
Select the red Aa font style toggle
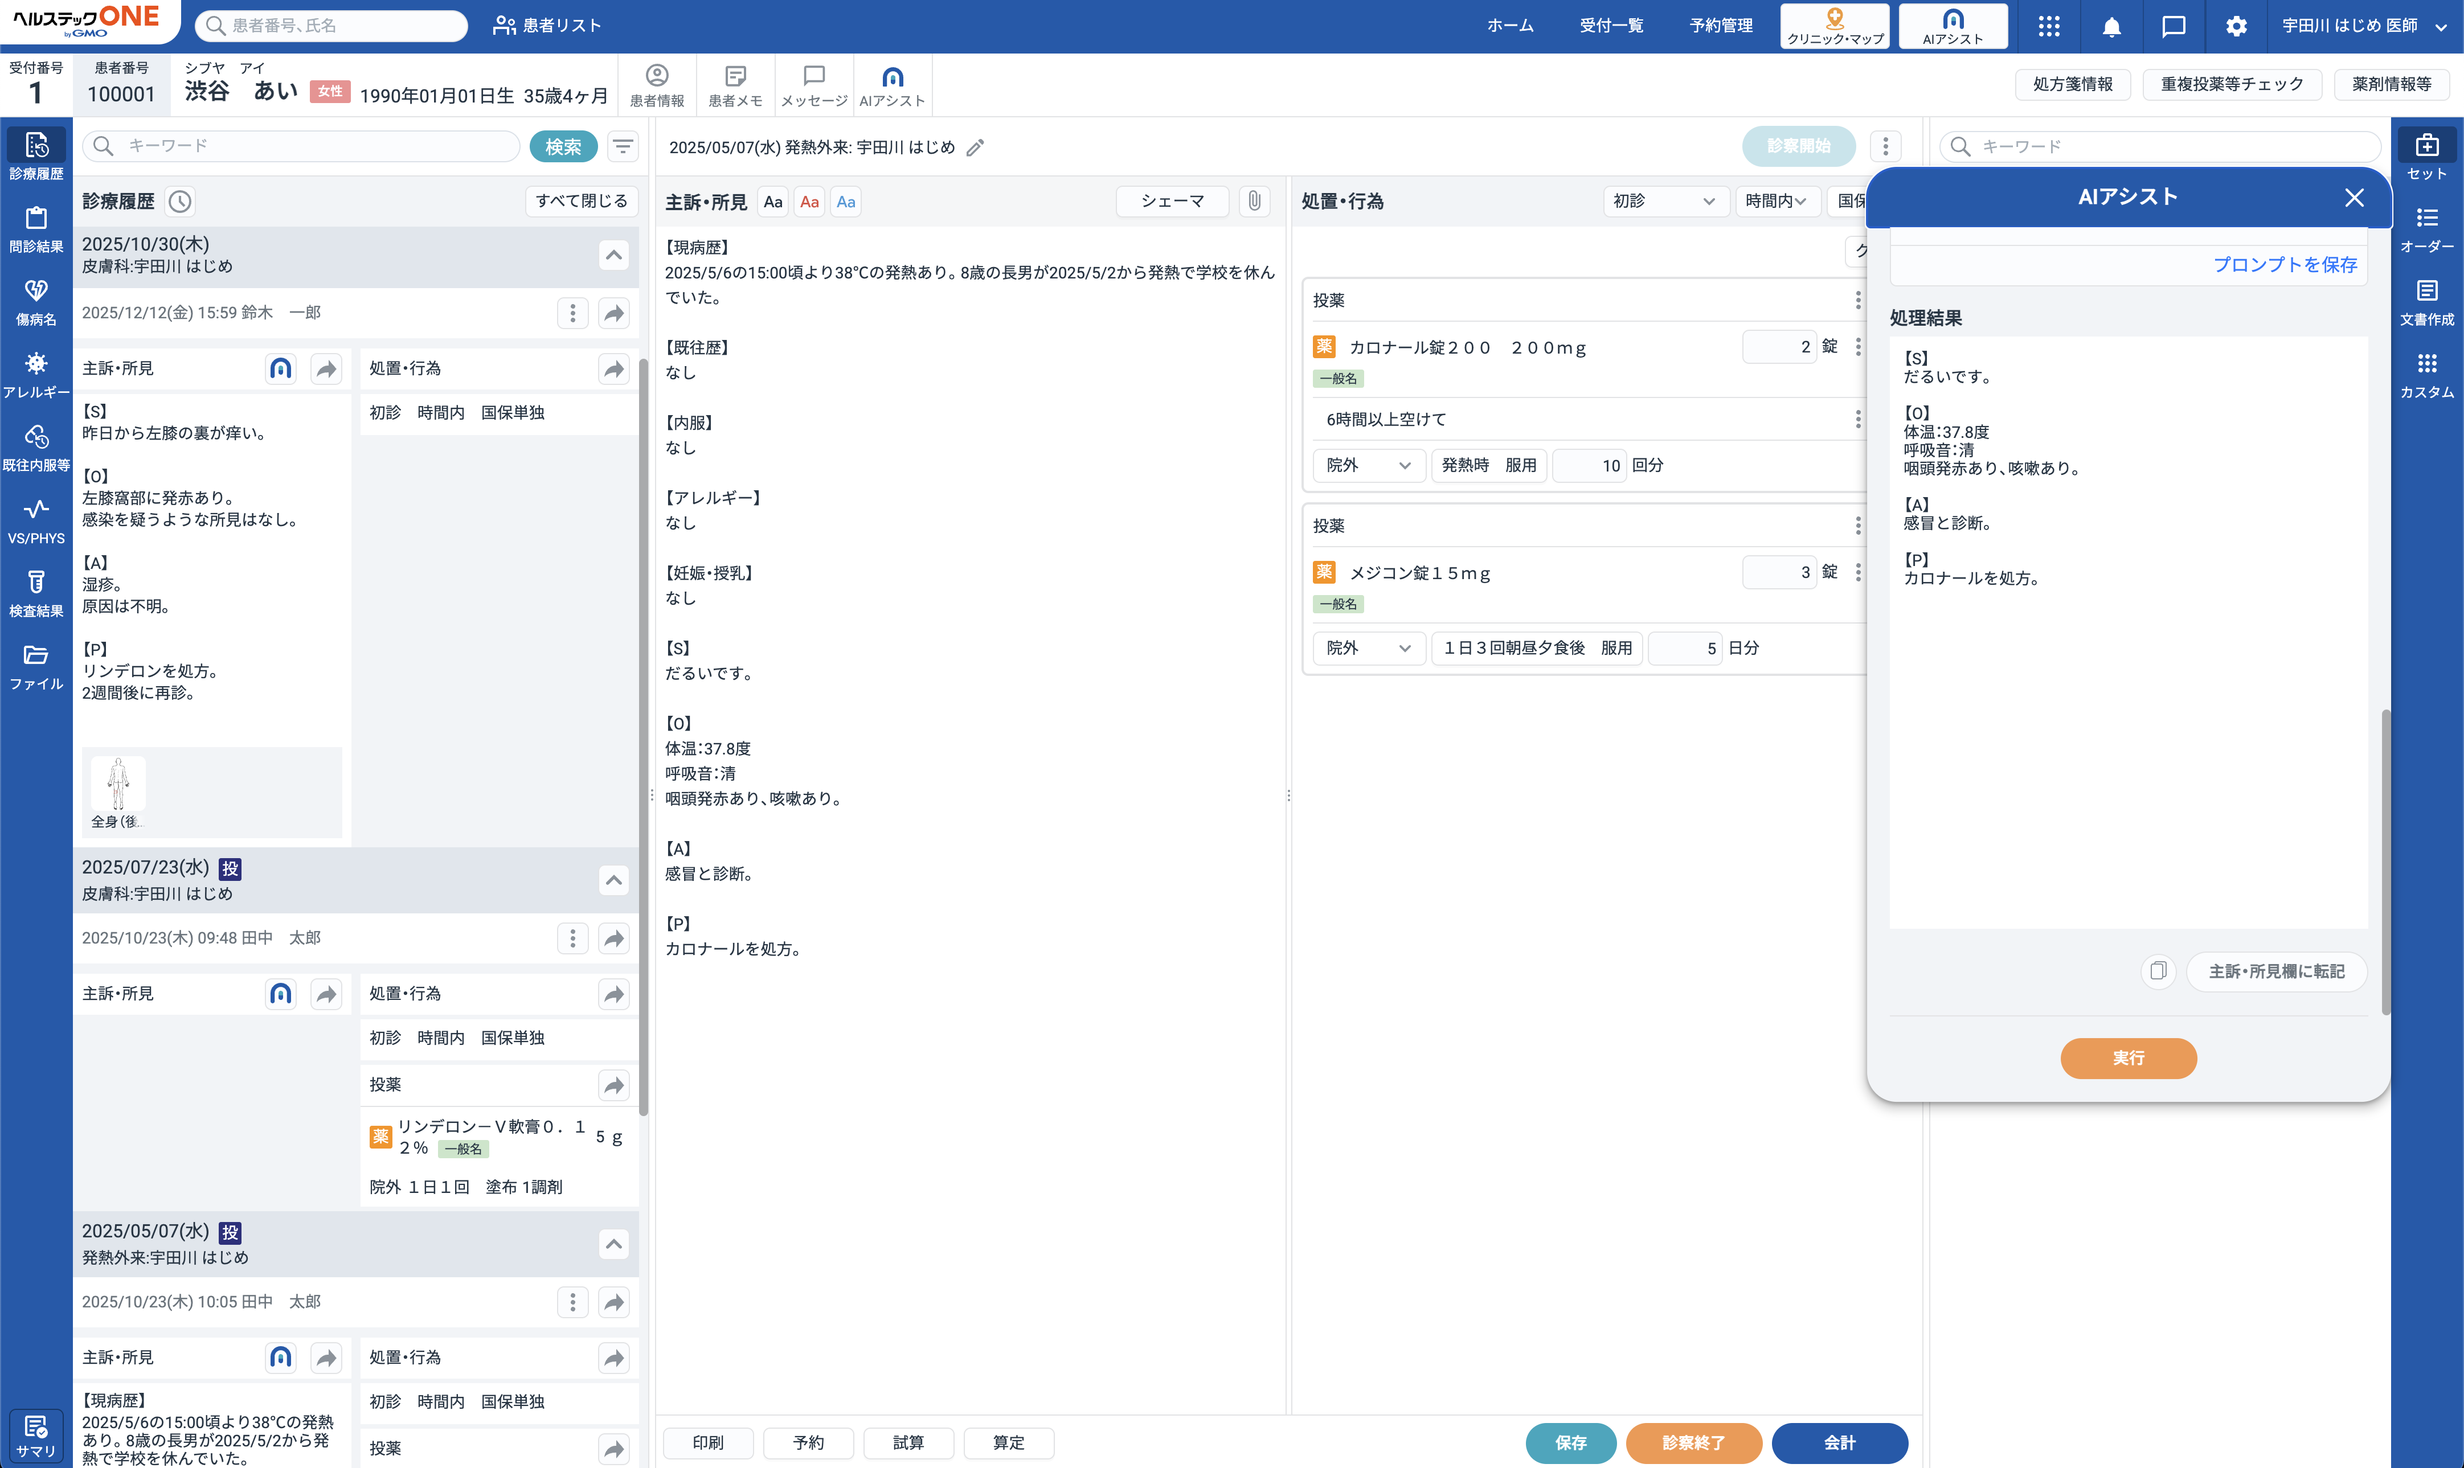coord(809,201)
